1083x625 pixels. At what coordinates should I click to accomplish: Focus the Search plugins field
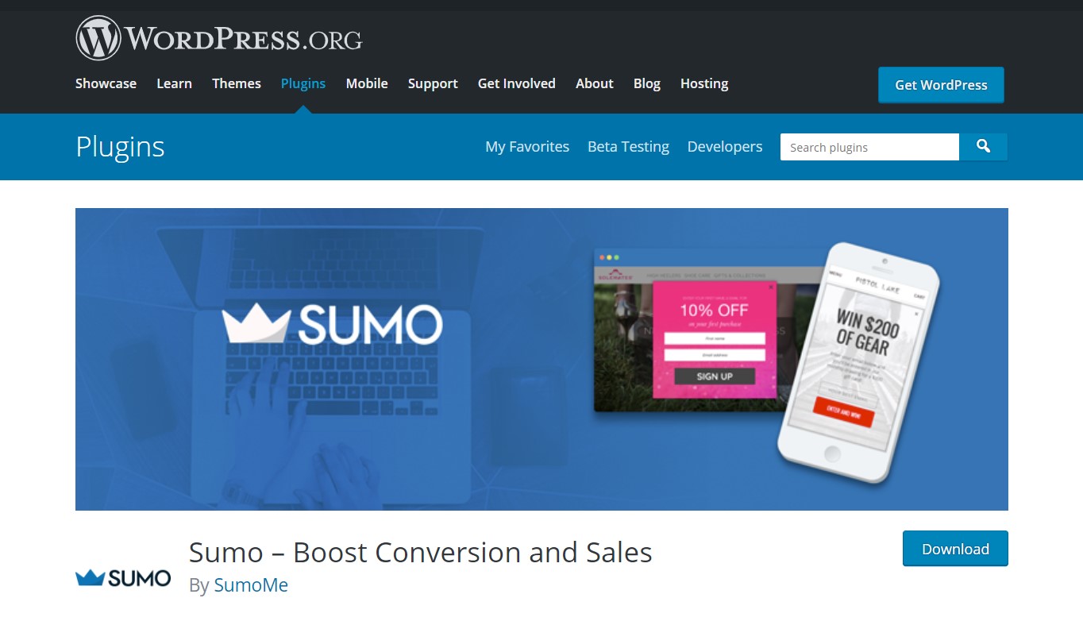pos(869,147)
